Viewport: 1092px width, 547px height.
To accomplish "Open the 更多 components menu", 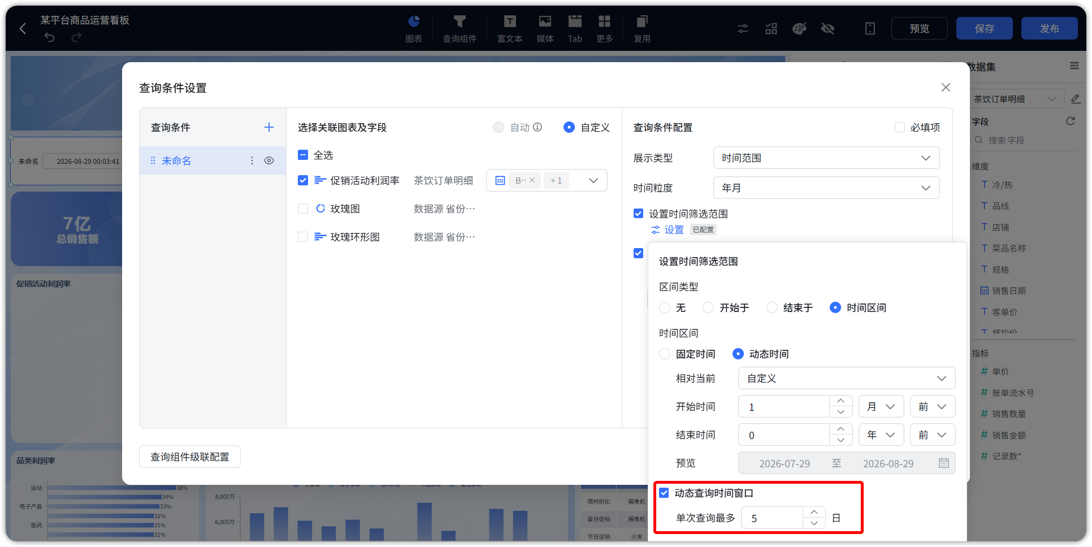I will [x=605, y=28].
